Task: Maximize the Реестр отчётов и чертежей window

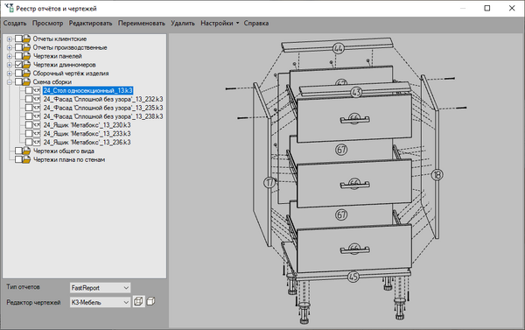Action: click(487, 8)
